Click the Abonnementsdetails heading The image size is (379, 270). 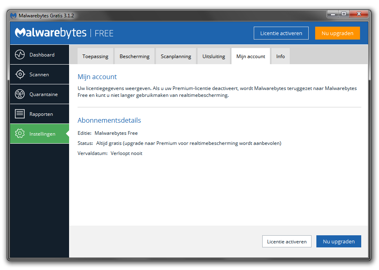point(109,120)
